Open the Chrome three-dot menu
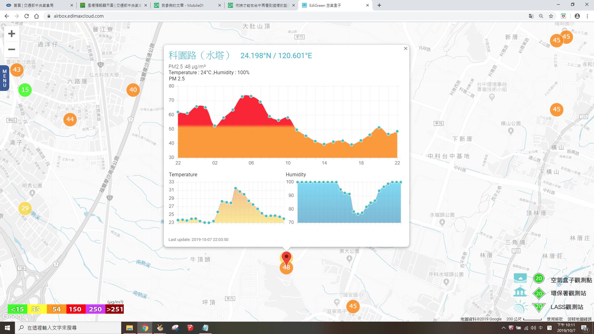594x334 pixels. (x=587, y=16)
